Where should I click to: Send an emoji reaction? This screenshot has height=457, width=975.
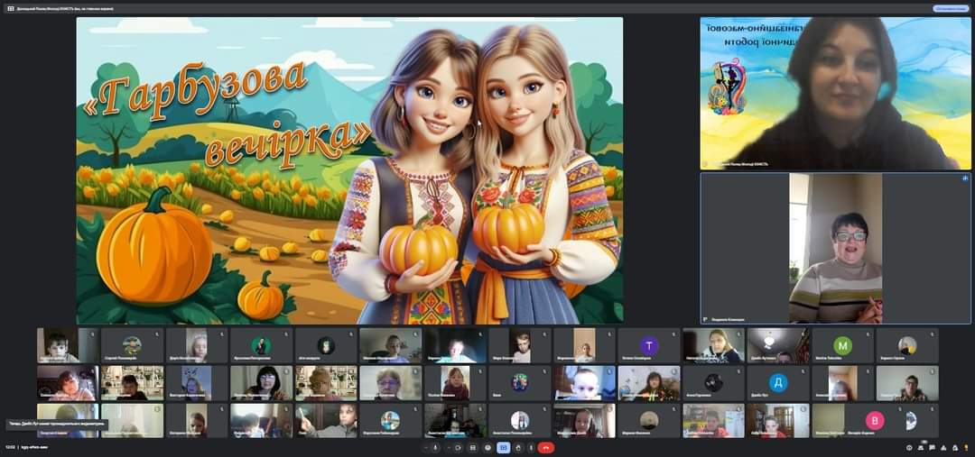click(x=487, y=448)
